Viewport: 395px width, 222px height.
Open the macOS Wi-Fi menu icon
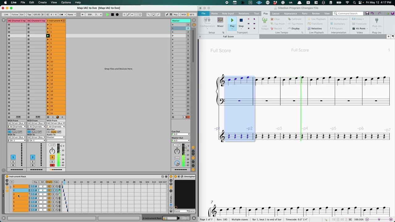coord(347,2)
